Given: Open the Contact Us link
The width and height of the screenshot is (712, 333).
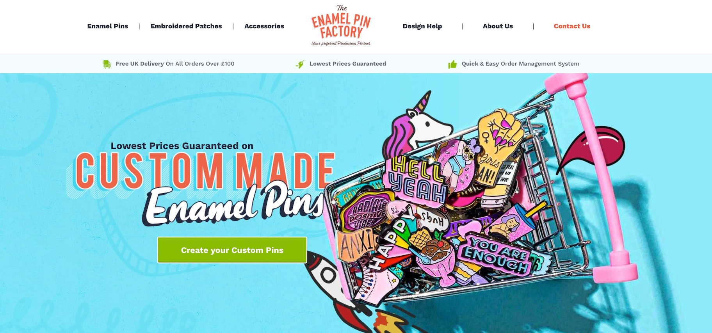Looking at the screenshot, I should coord(572,26).
